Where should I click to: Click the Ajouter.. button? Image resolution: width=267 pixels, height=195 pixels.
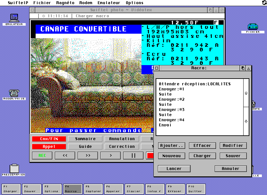[x=171, y=146]
